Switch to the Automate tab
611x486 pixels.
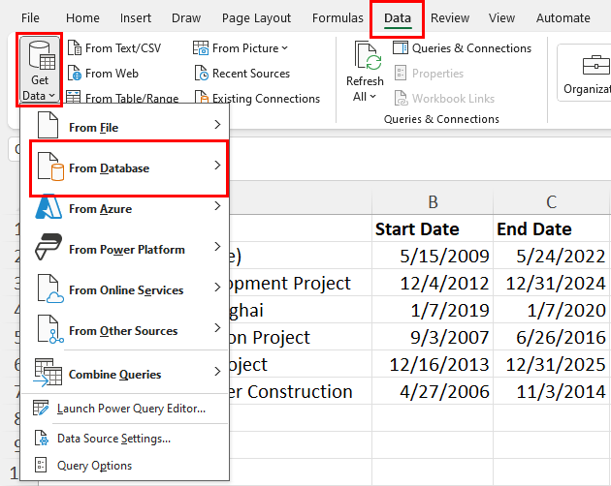(x=563, y=17)
